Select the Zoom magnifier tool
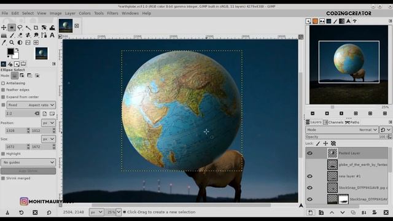 [x=12, y=42]
